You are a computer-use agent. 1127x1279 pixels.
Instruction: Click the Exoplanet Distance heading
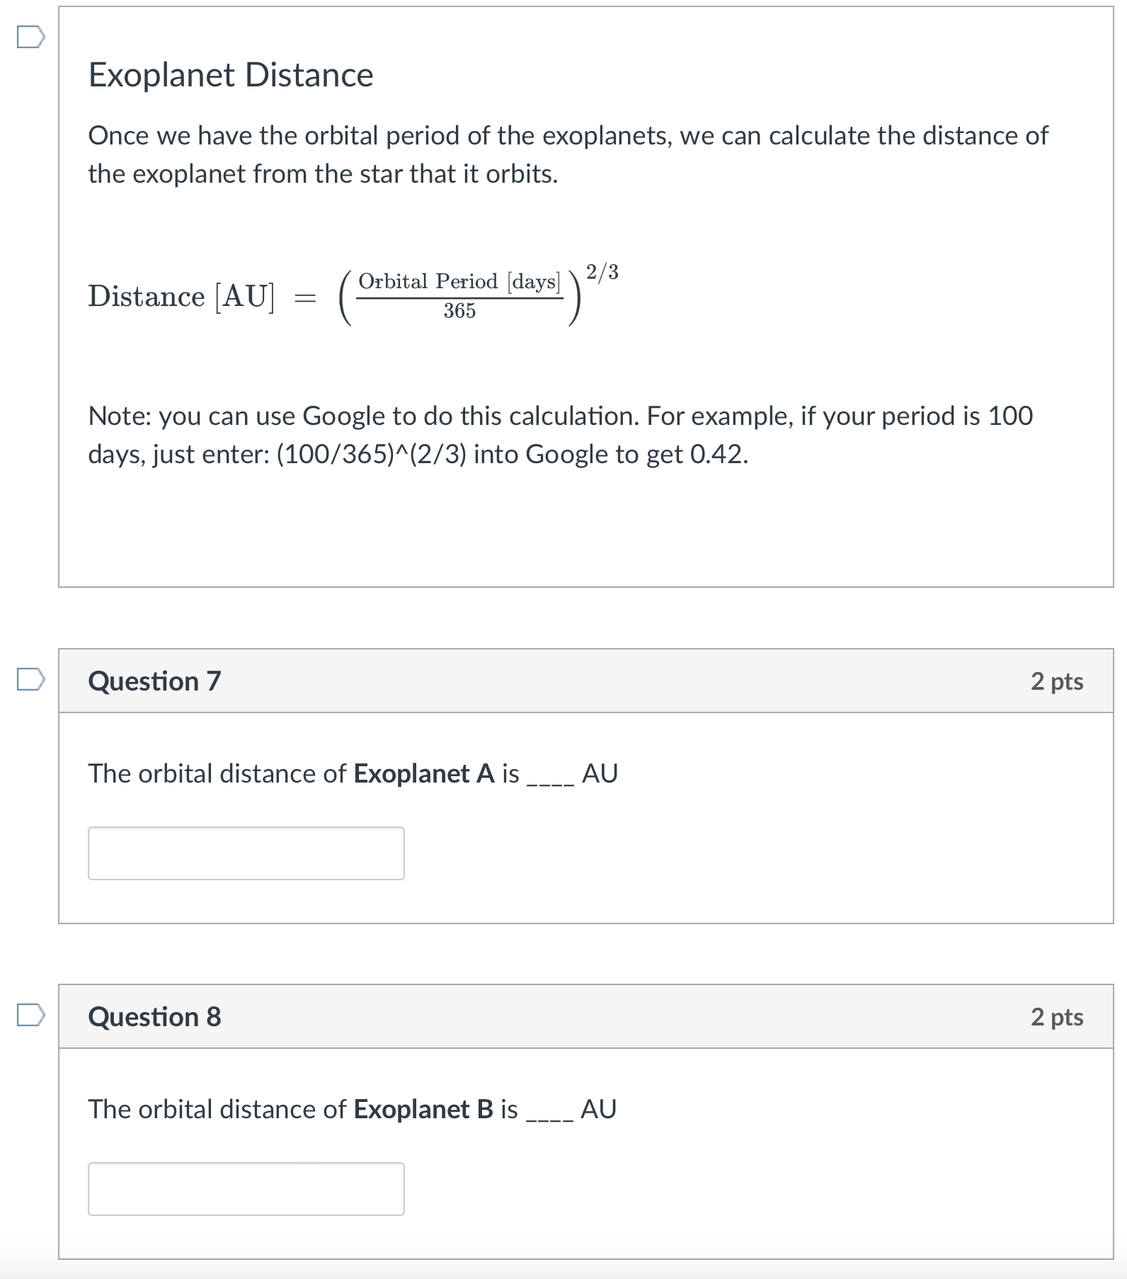[x=230, y=75]
